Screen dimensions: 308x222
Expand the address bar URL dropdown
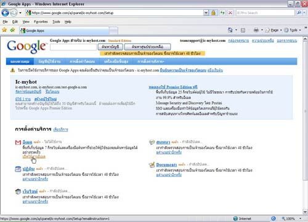[x=206, y=13]
